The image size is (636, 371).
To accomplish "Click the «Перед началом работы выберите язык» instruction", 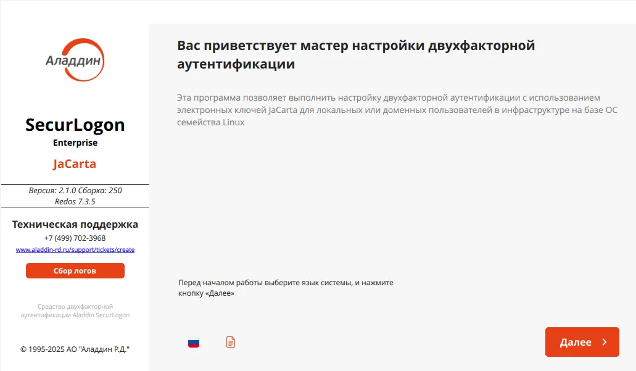I will click(286, 288).
